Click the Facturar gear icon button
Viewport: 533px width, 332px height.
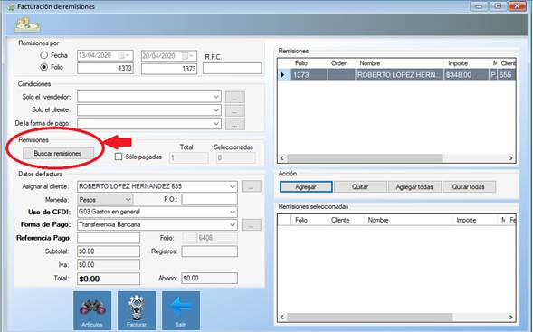(137, 310)
